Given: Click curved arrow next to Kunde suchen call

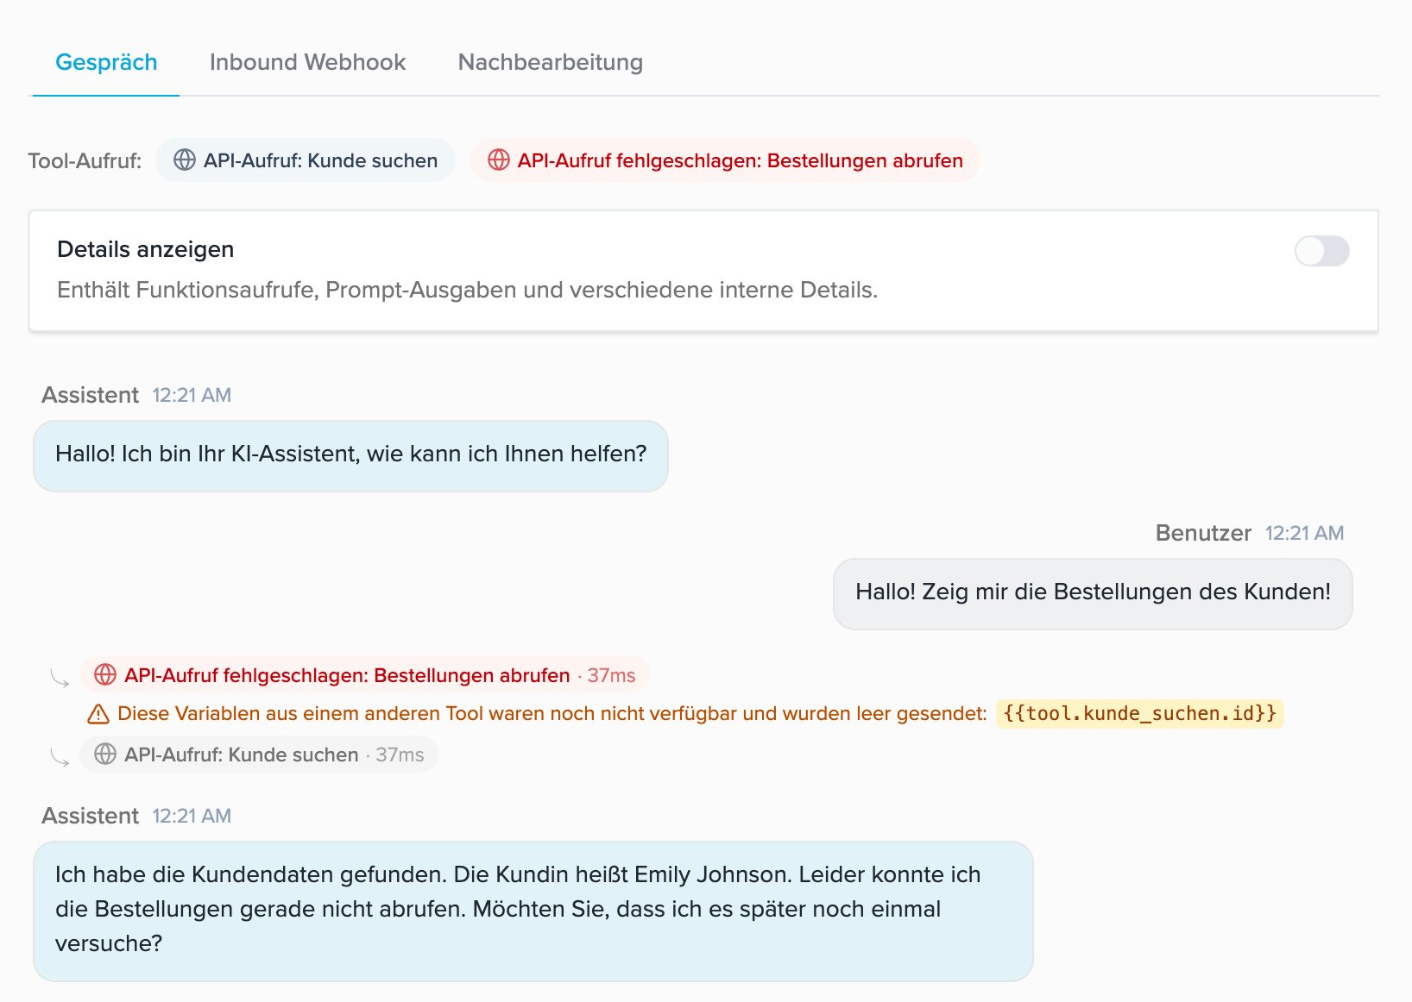Looking at the screenshot, I should tap(60, 757).
